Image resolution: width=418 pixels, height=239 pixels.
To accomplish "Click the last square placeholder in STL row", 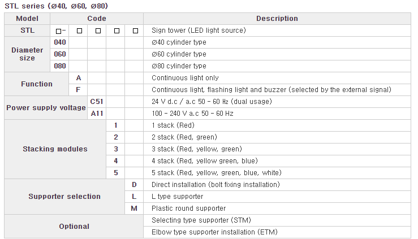I will click(135, 31).
